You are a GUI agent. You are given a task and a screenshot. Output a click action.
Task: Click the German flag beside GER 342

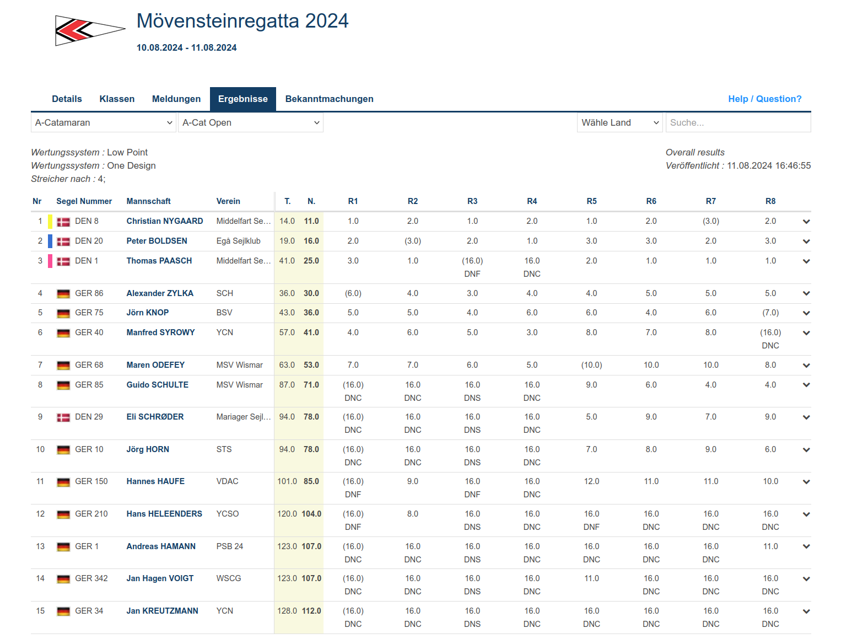(x=63, y=579)
